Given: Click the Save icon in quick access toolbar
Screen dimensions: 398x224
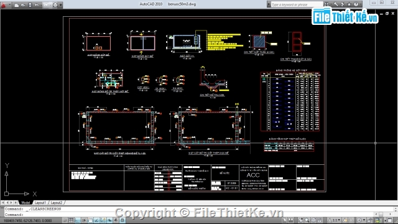Looking at the screenshot, I should 30,5.
